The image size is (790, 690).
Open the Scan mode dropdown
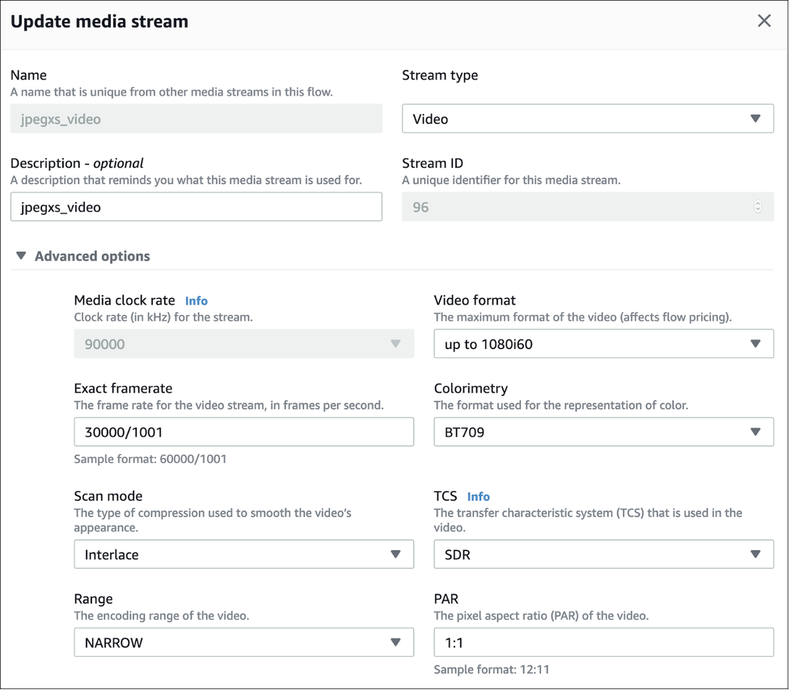[x=243, y=554]
